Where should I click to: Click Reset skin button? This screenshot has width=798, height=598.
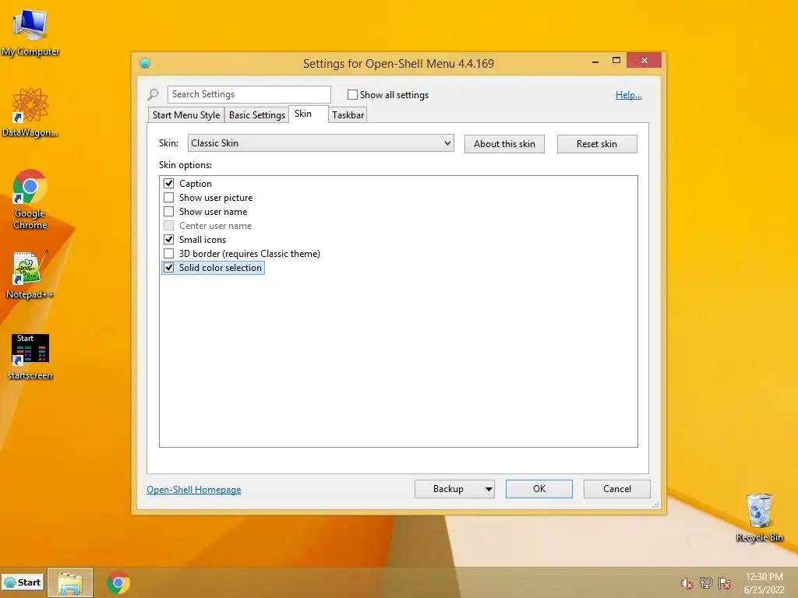pos(597,144)
